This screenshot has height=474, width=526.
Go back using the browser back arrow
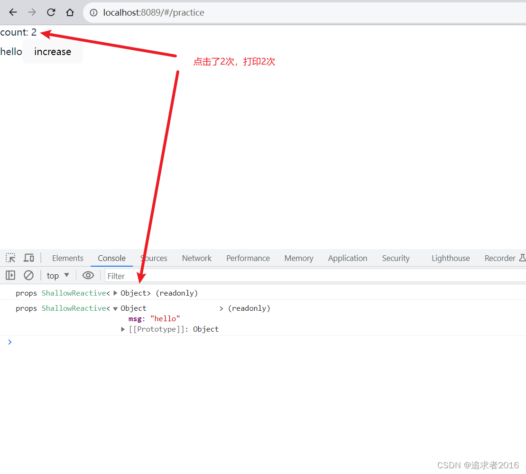13,12
